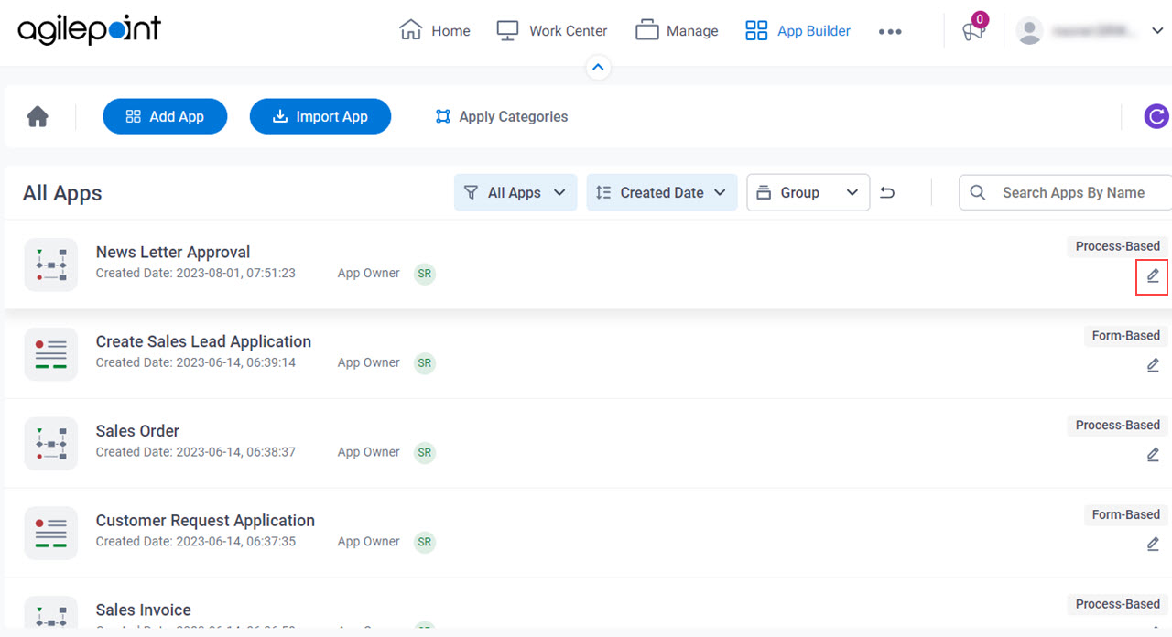Viewport: 1172px width, 637px height.
Task: Open the News Letter Approval app
Action: [173, 252]
